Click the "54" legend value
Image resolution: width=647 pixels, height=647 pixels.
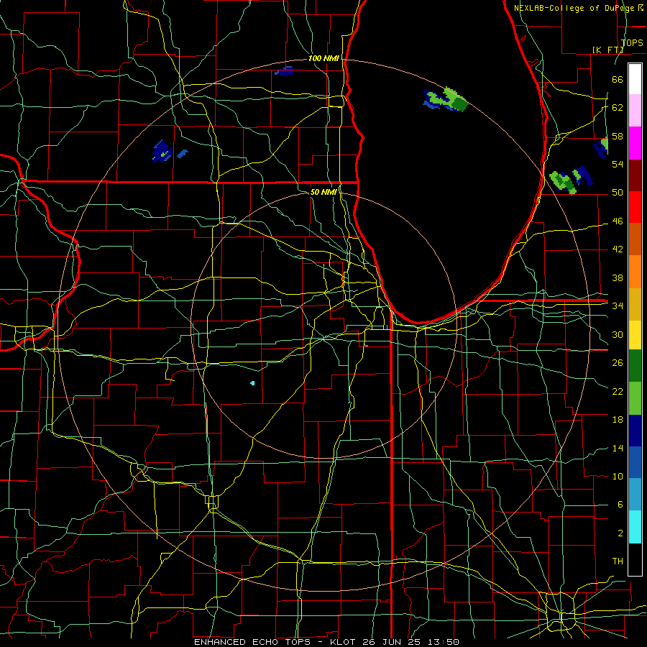(x=618, y=164)
